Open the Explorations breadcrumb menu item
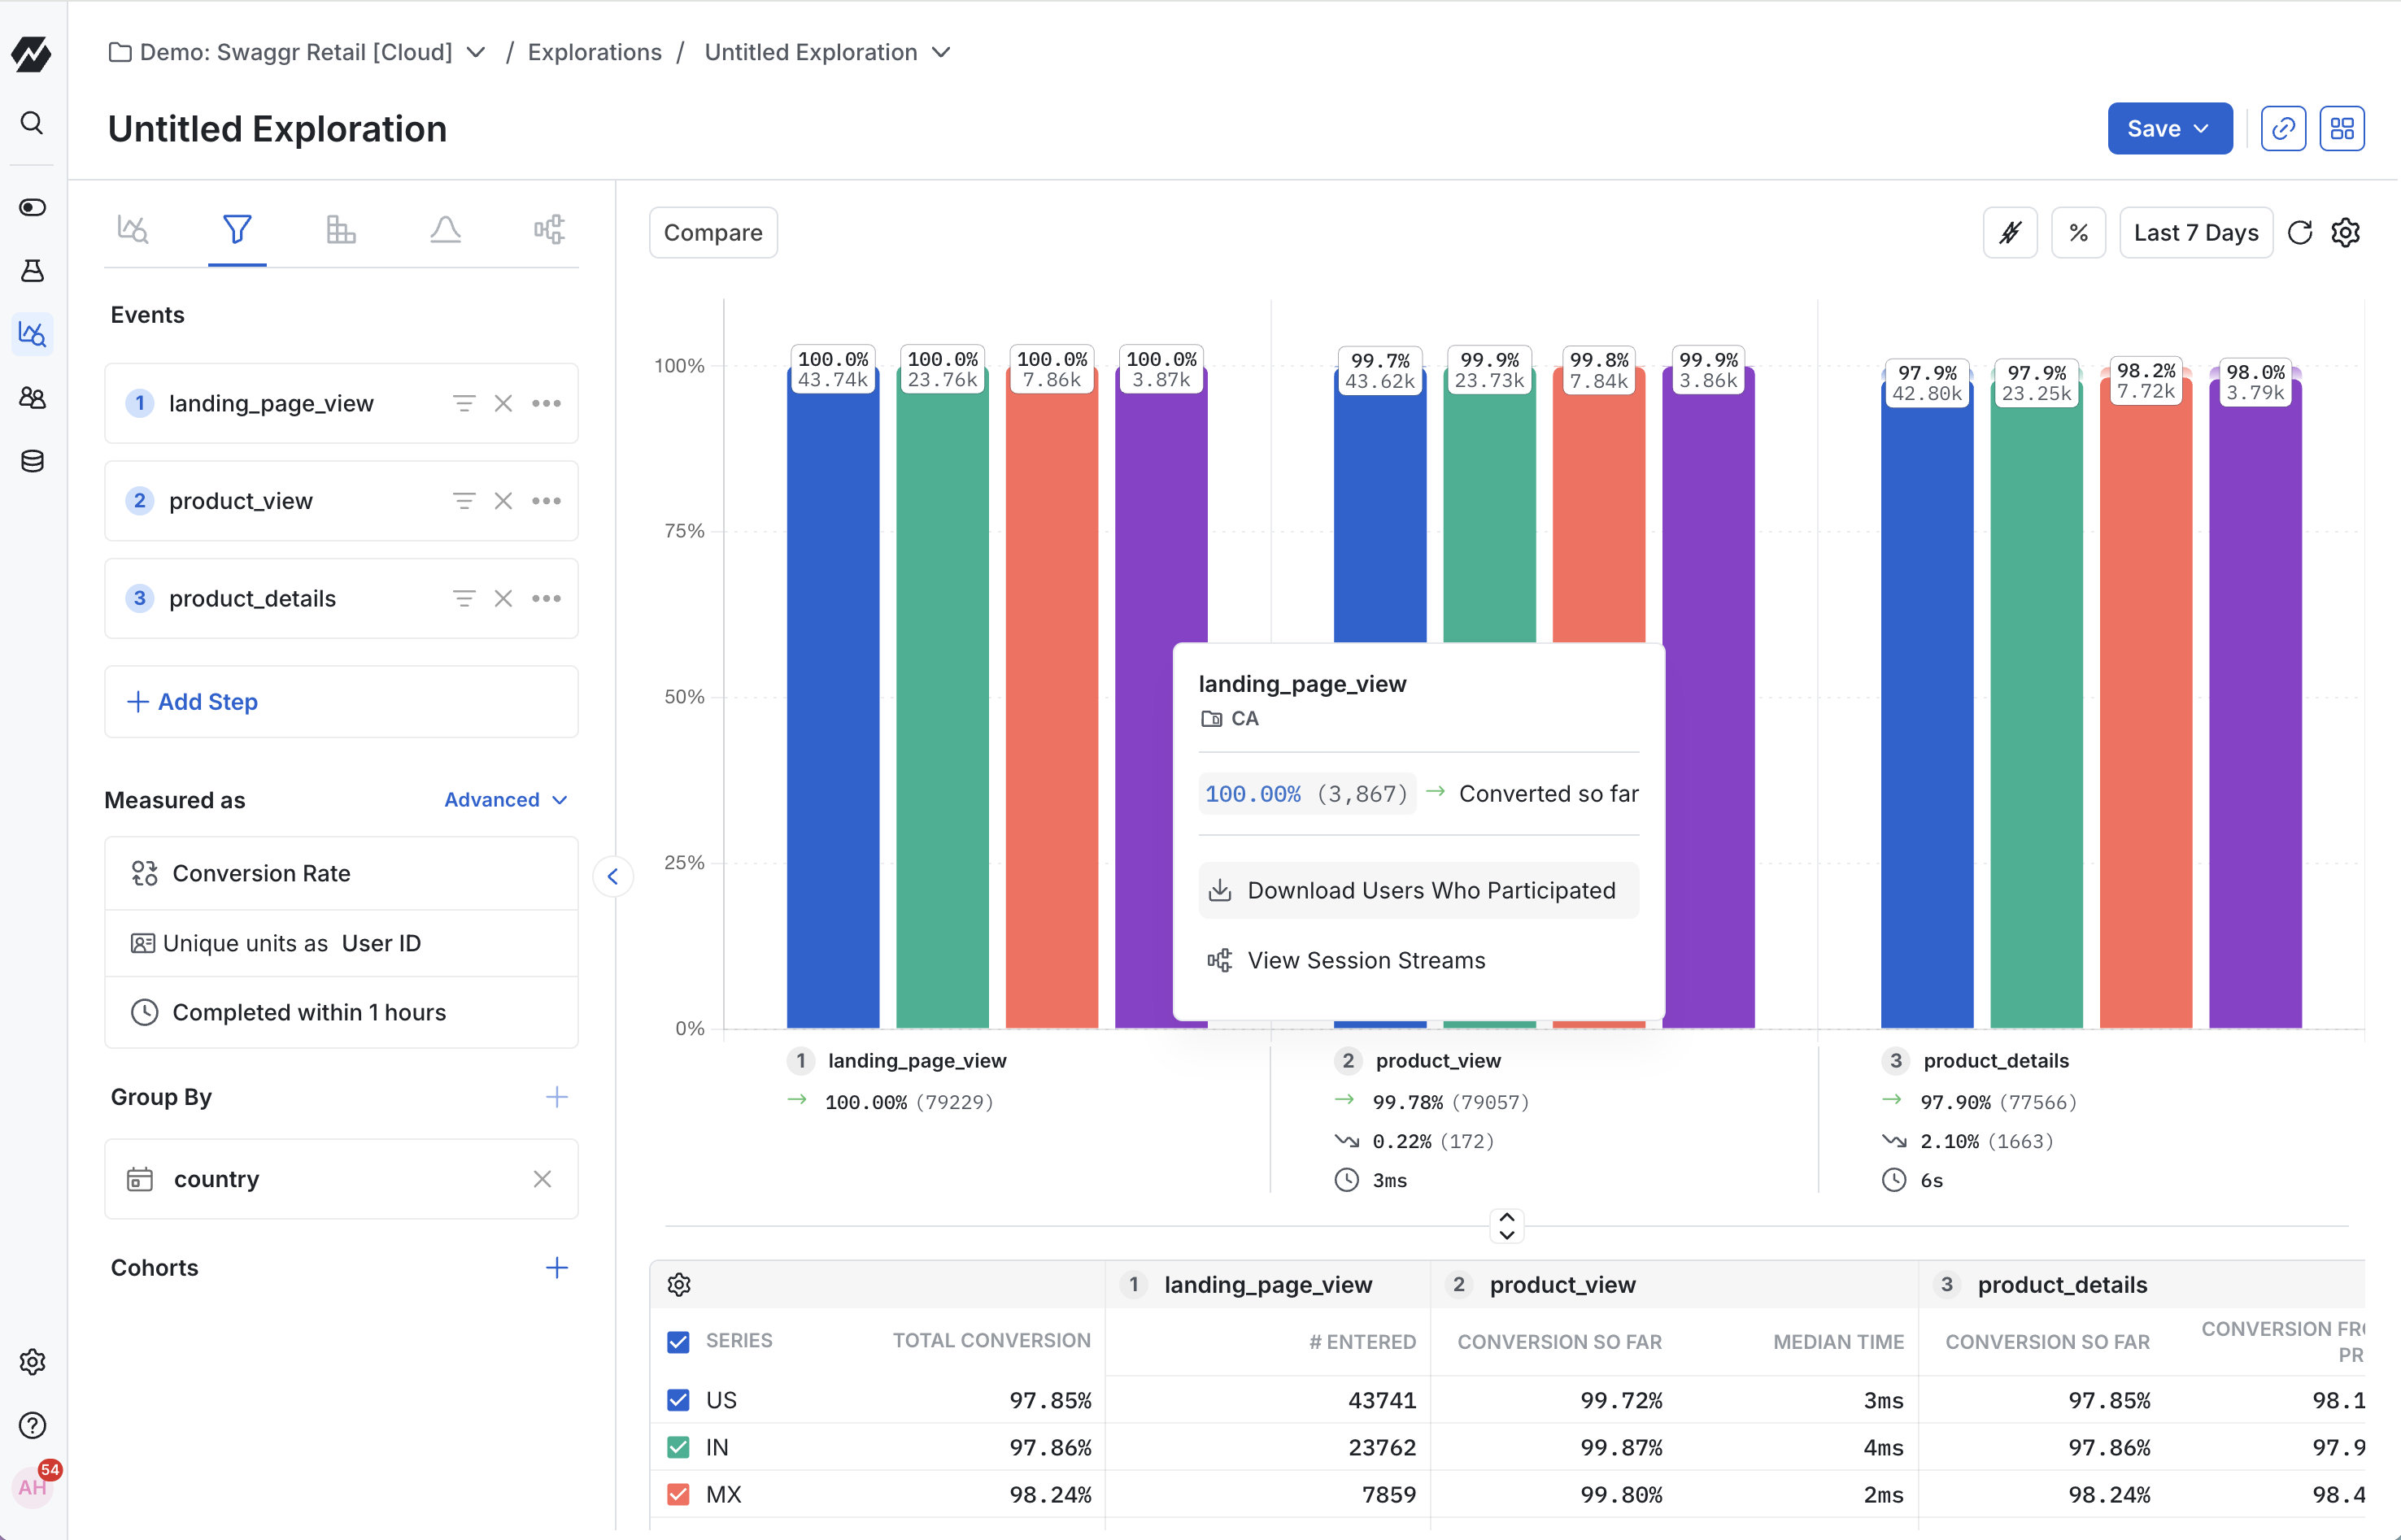The image size is (2401, 1540). point(595,52)
